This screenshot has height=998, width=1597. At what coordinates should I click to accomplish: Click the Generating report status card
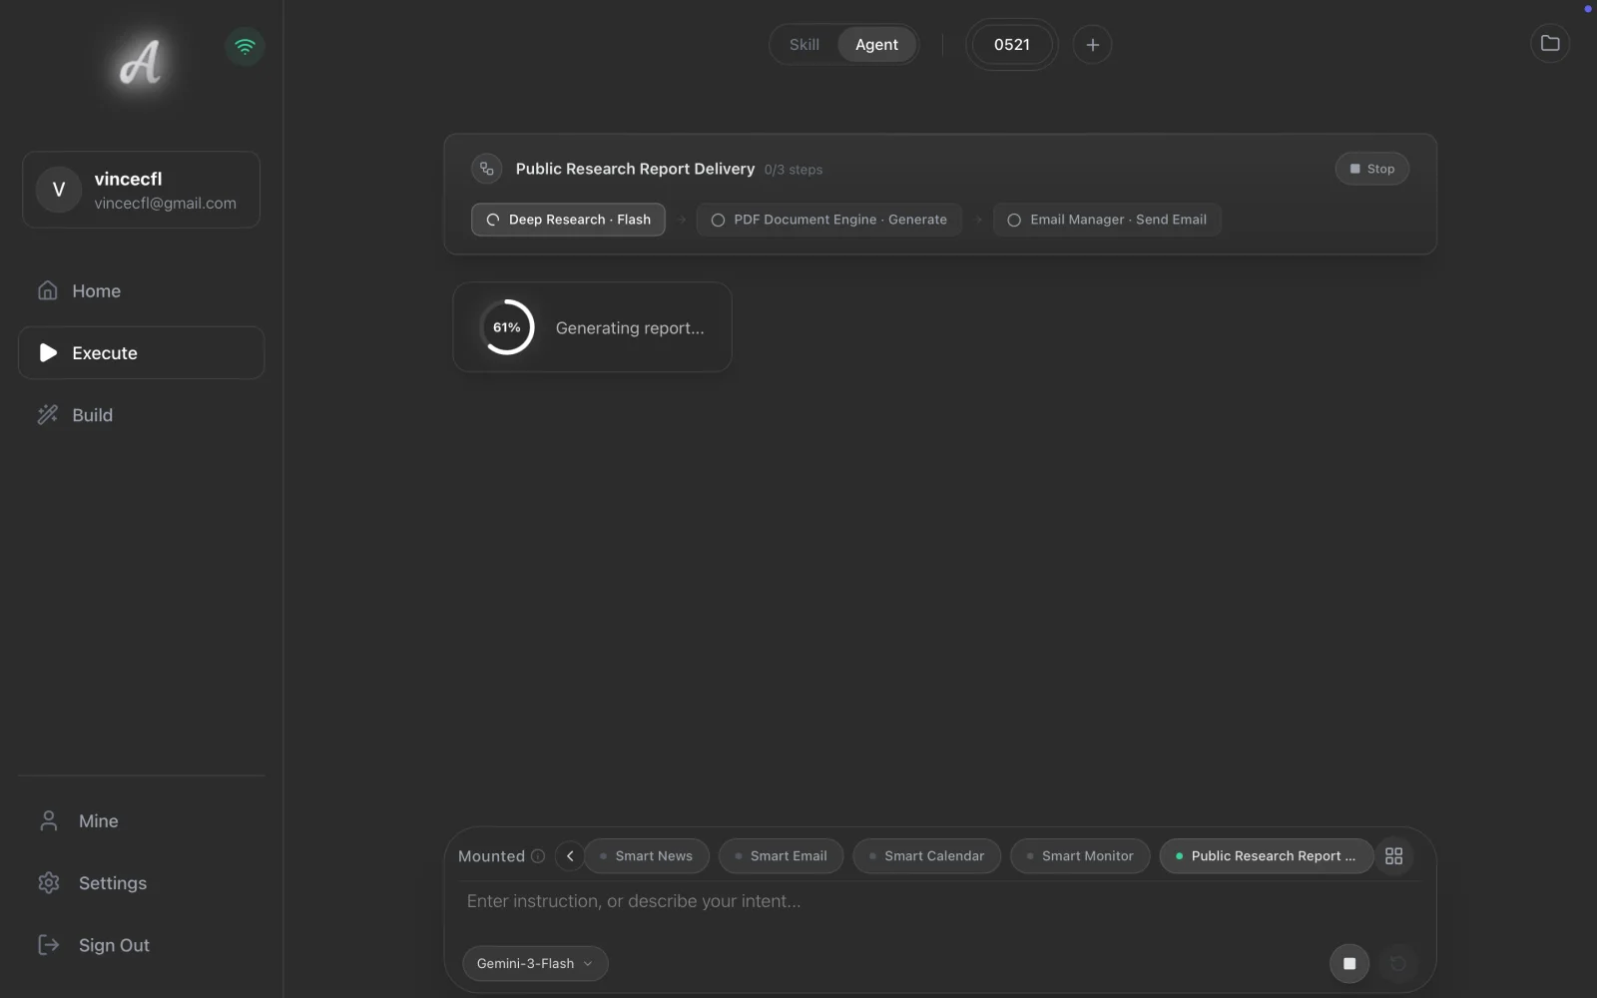[x=592, y=327]
